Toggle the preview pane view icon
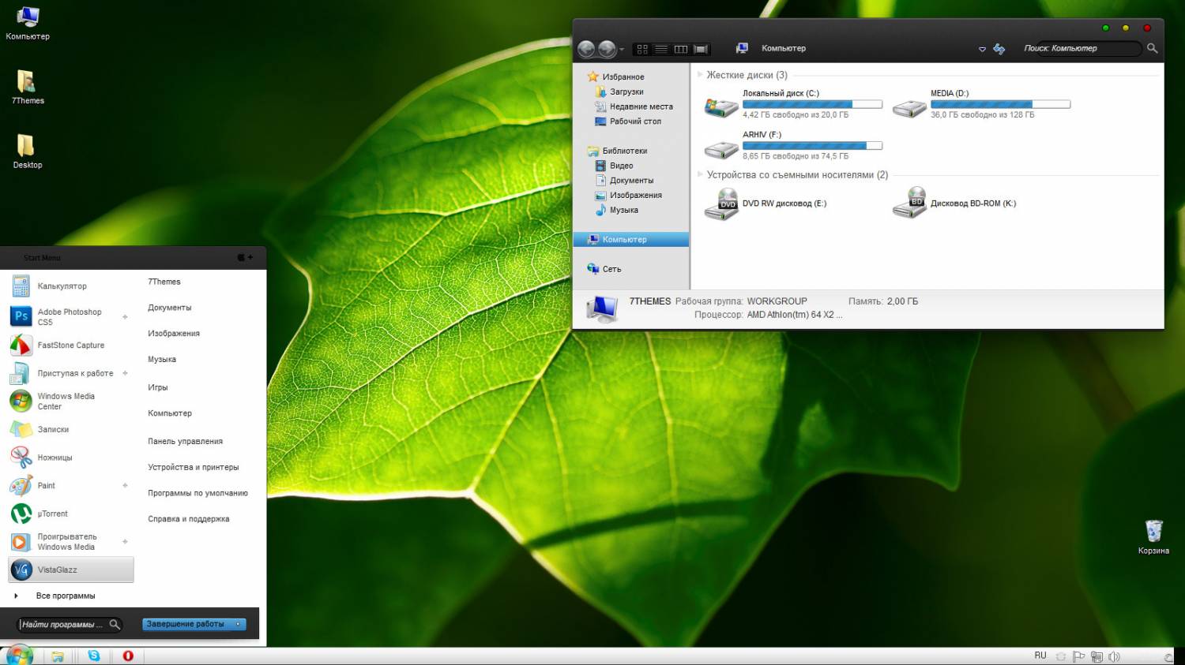Screen dimensions: 1185x665 coord(701,49)
